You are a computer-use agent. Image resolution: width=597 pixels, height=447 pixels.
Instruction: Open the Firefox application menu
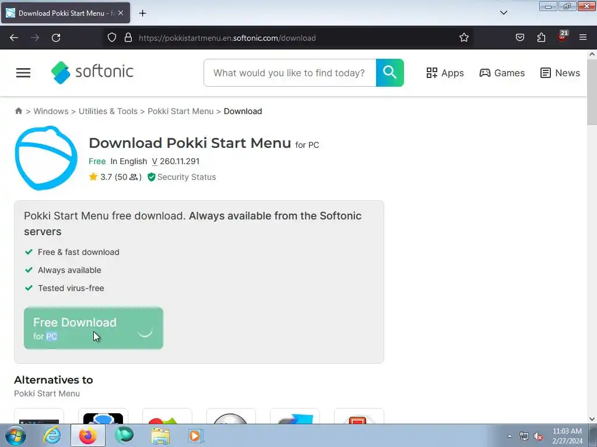[x=583, y=38]
